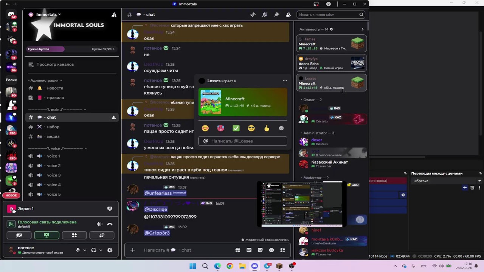484x272 pixels.
Task: Join voice 3 channel
Action: tap(72, 175)
